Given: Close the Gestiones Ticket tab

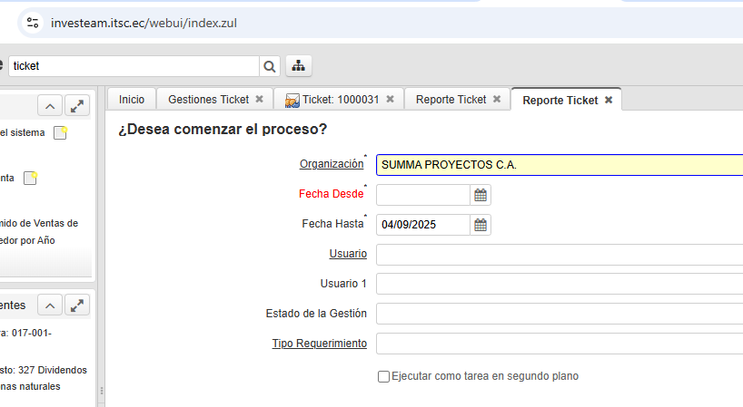Looking at the screenshot, I should (259, 99).
